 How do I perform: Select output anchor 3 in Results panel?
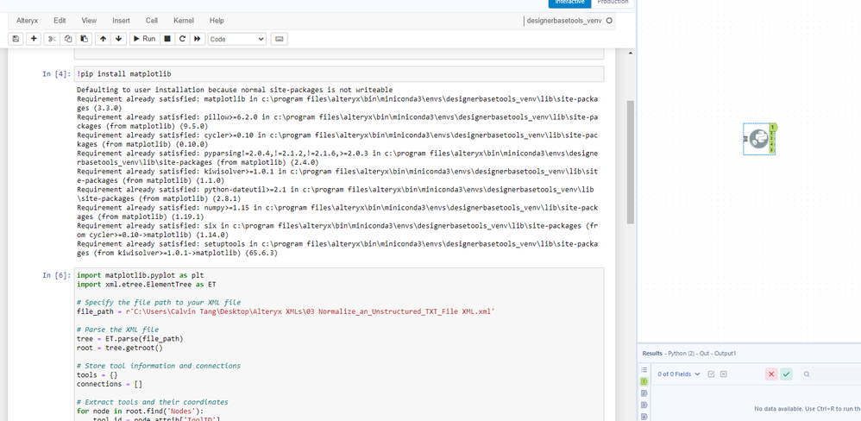coord(644,405)
